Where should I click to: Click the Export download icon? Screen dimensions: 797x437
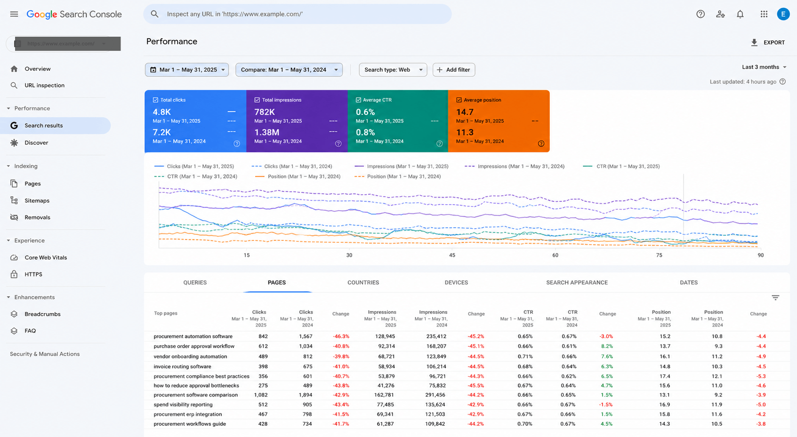point(754,42)
